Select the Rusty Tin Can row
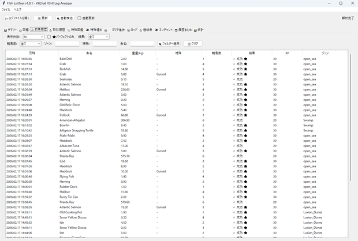The image size is (358, 241). point(177,197)
